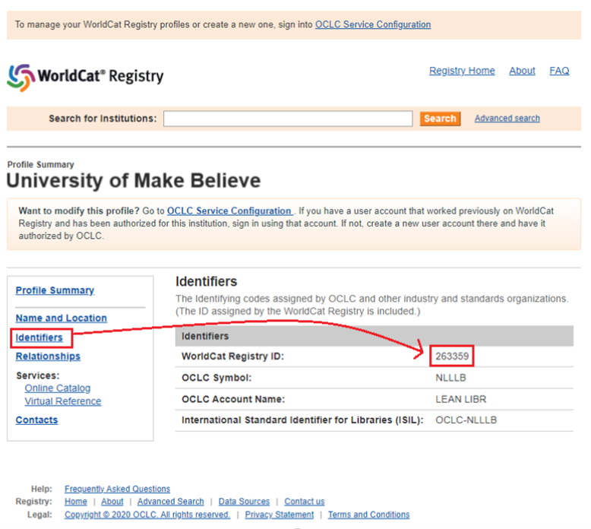Open footer About link
Viewport: 591px width, 529px height.
(112, 502)
